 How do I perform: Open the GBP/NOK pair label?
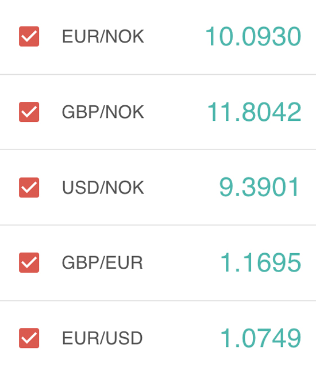click(x=103, y=112)
